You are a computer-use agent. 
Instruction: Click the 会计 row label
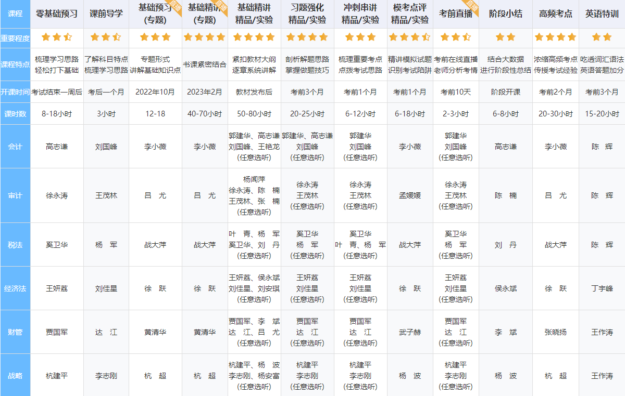coord(15,147)
